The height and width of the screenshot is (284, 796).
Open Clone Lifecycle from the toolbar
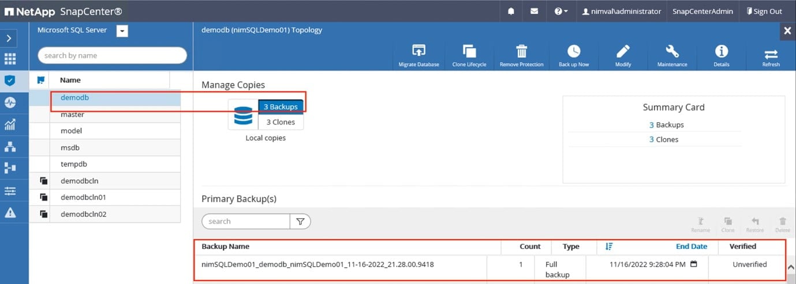[x=469, y=52]
